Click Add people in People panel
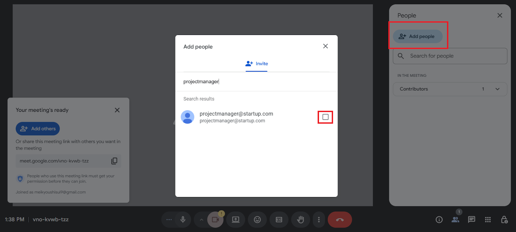The height and width of the screenshot is (232, 516). [418, 37]
